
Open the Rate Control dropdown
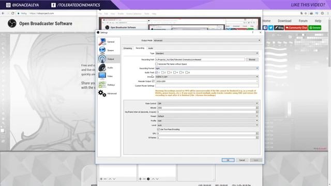pyautogui.click(x=208, y=103)
